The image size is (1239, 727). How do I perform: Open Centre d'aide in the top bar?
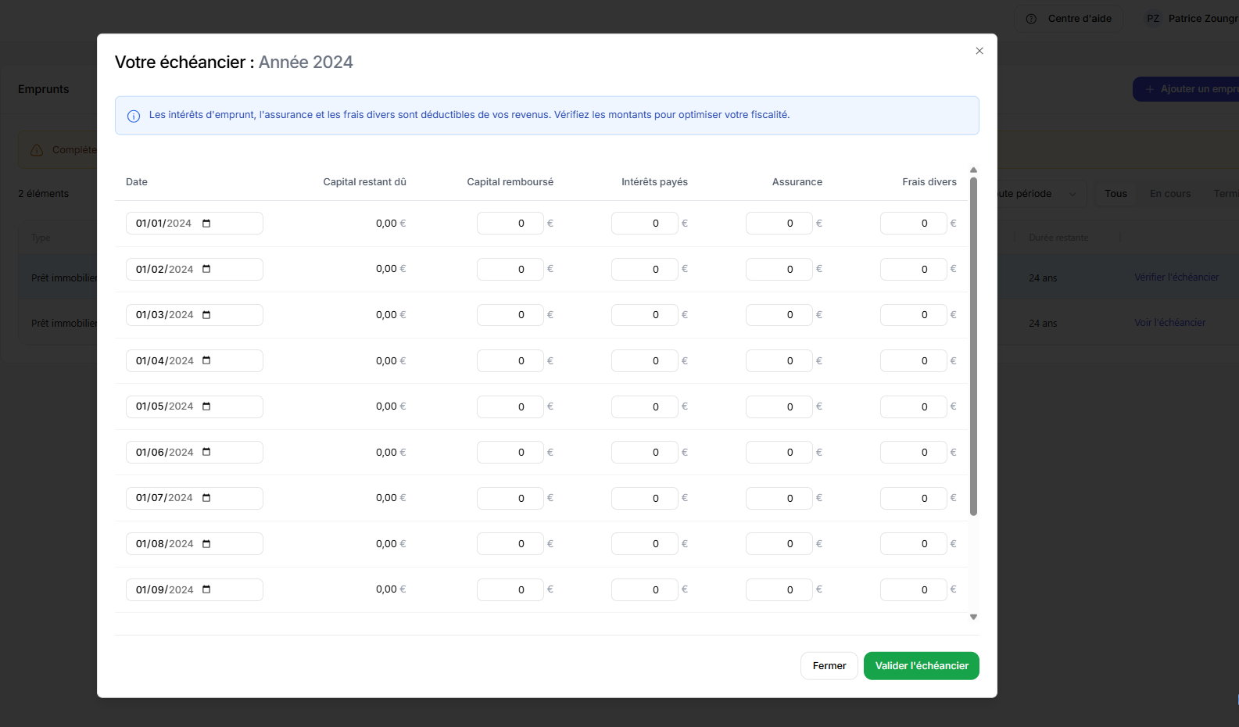tap(1069, 19)
